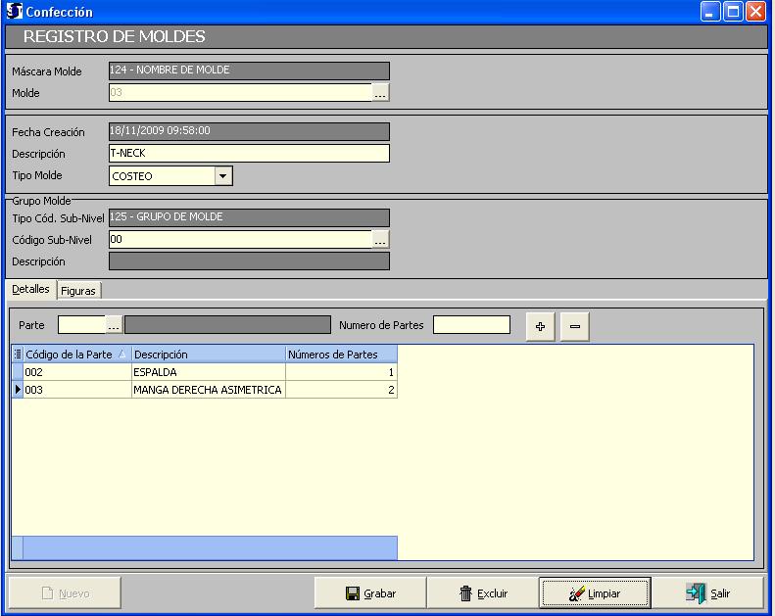Open the grid options icon in header corner
The image size is (775, 616).
point(18,355)
